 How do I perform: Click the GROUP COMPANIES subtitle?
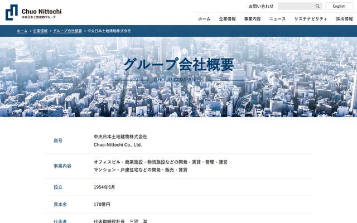click(178, 80)
